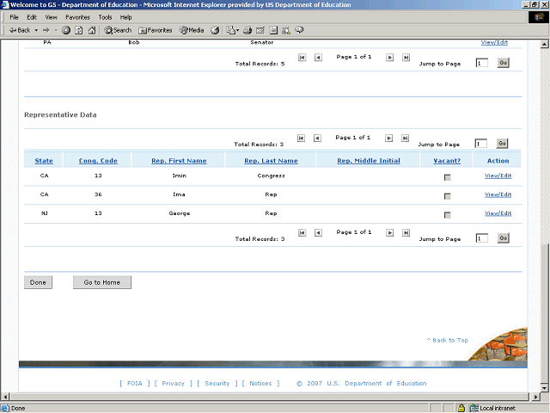This screenshot has height=413, width=550.
Task: Expand the Back button history dropdown arrow
Action: coord(35,30)
